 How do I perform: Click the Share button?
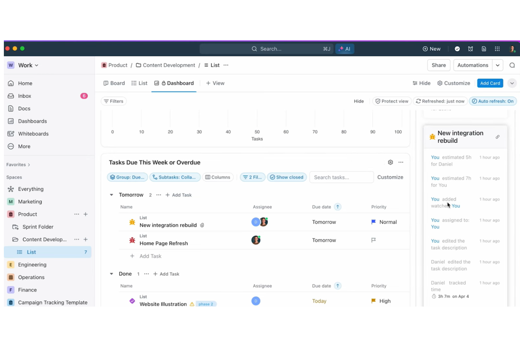(x=438, y=65)
